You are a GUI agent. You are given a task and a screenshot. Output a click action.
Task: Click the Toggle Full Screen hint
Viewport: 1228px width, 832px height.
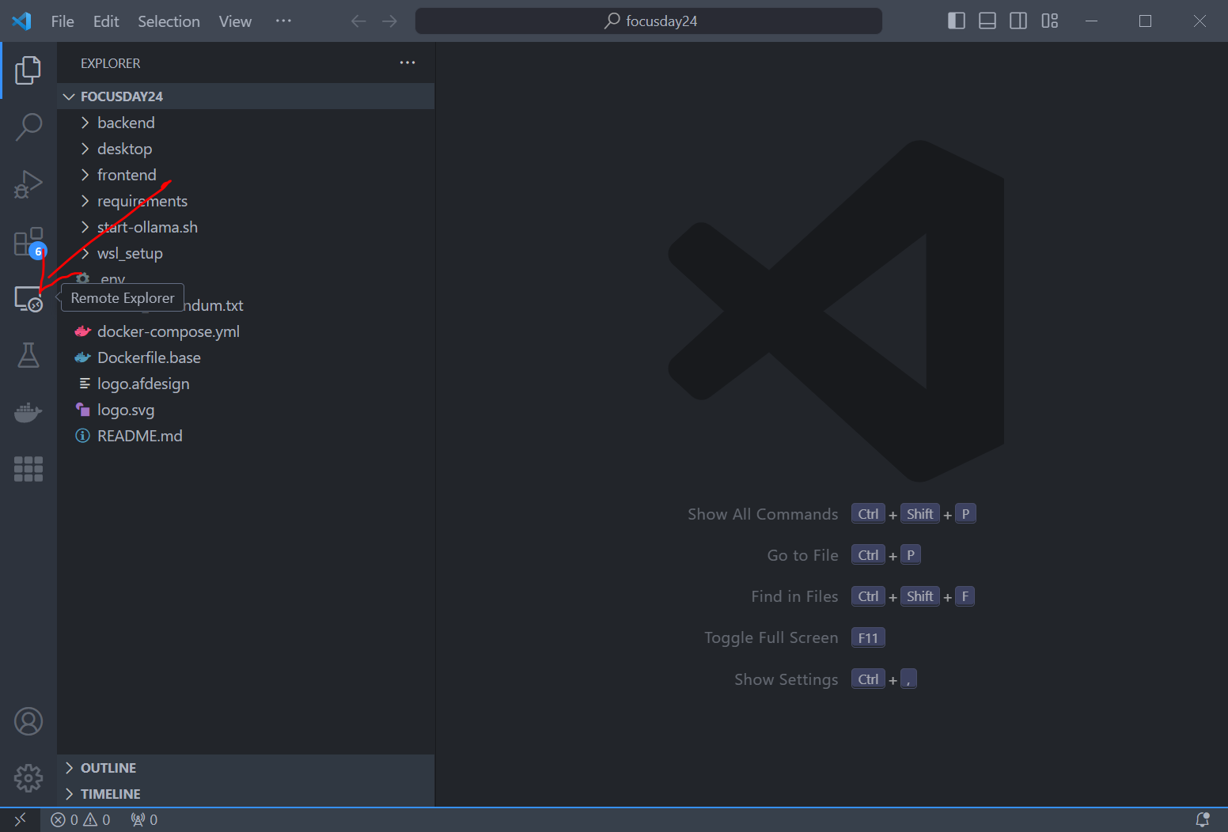pyautogui.click(x=771, y=637)
